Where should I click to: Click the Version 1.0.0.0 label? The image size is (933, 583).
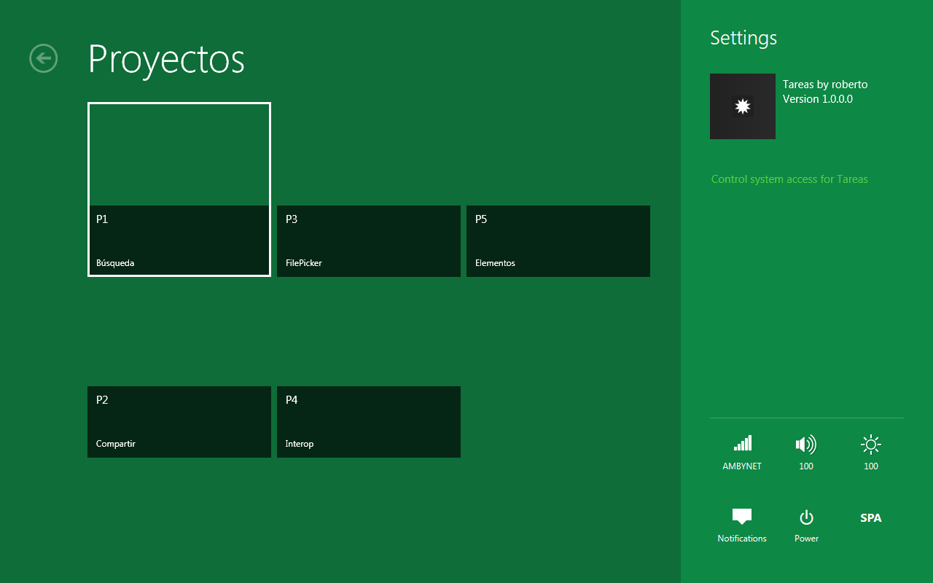coord(818,99)
